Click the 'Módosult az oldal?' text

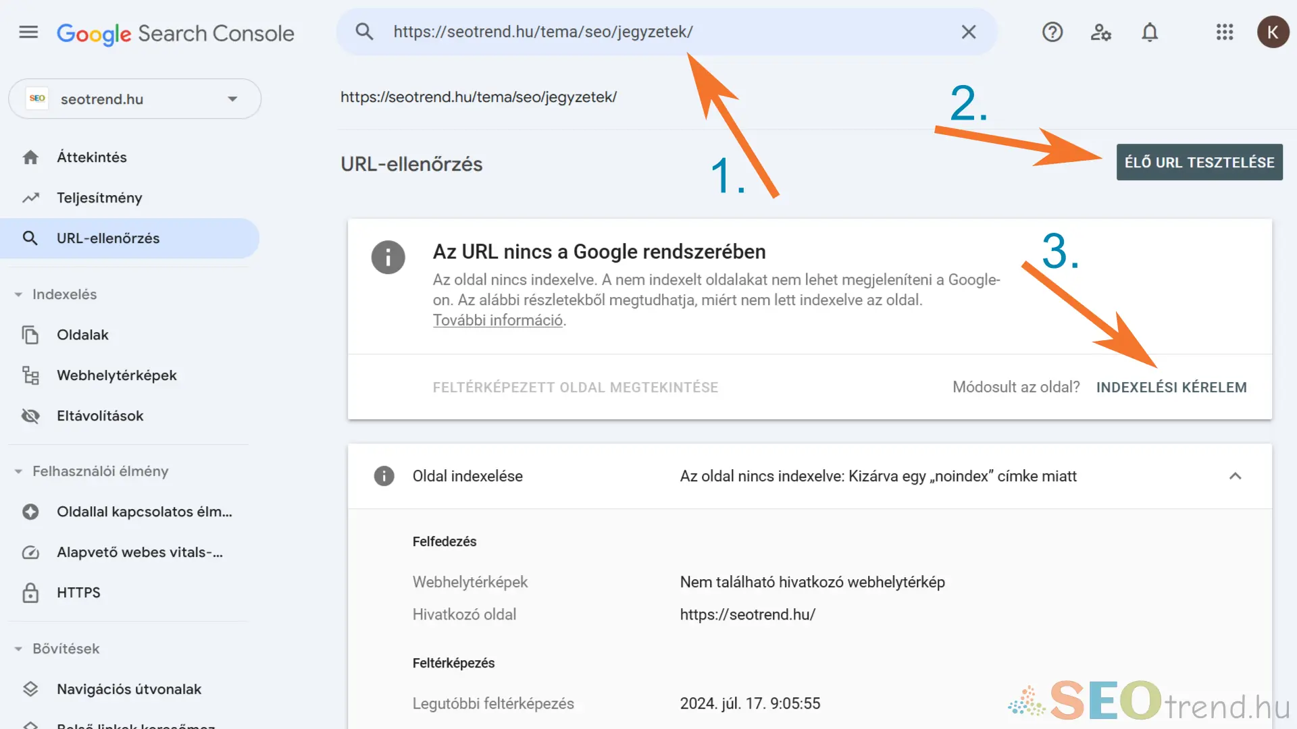tap(1016, 387)
